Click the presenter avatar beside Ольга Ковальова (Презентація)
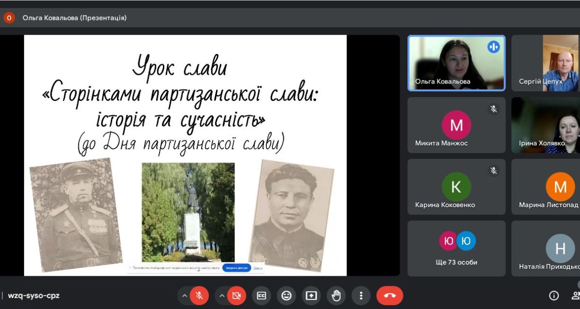The image size is (580, 309). (9, 18)
